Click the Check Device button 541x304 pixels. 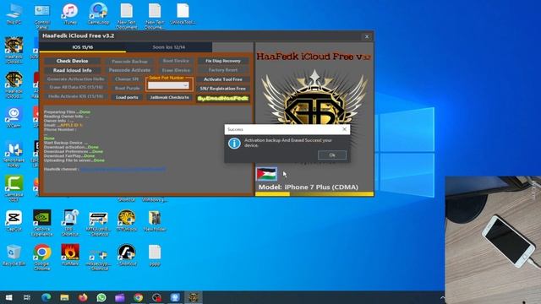tap(73, 61)
